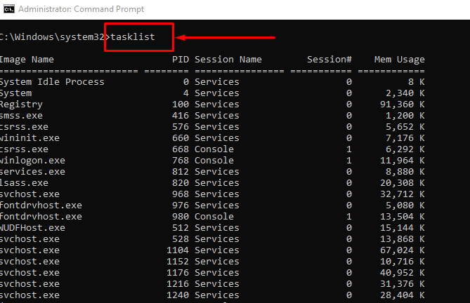Click the 'Session Name' column header
The width and height of the screenshot is (470, 303).
(228, 60)
